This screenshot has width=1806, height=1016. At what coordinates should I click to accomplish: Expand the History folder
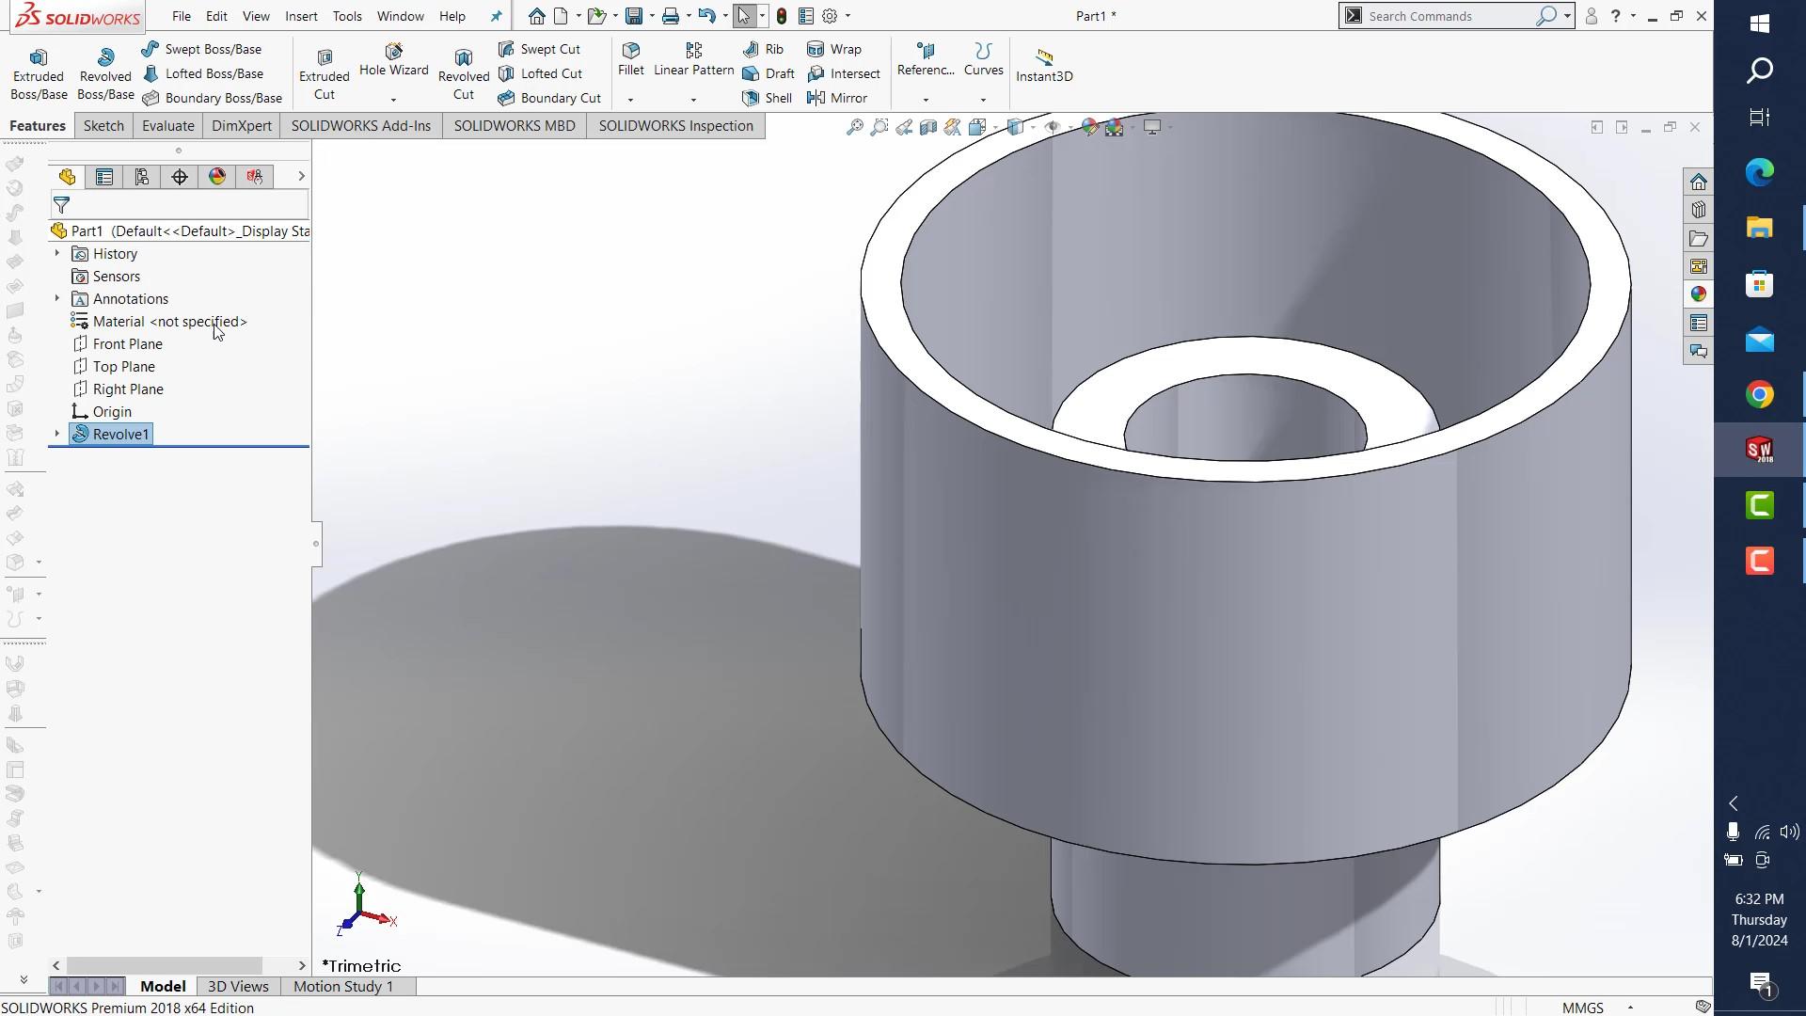click(56, 253)
